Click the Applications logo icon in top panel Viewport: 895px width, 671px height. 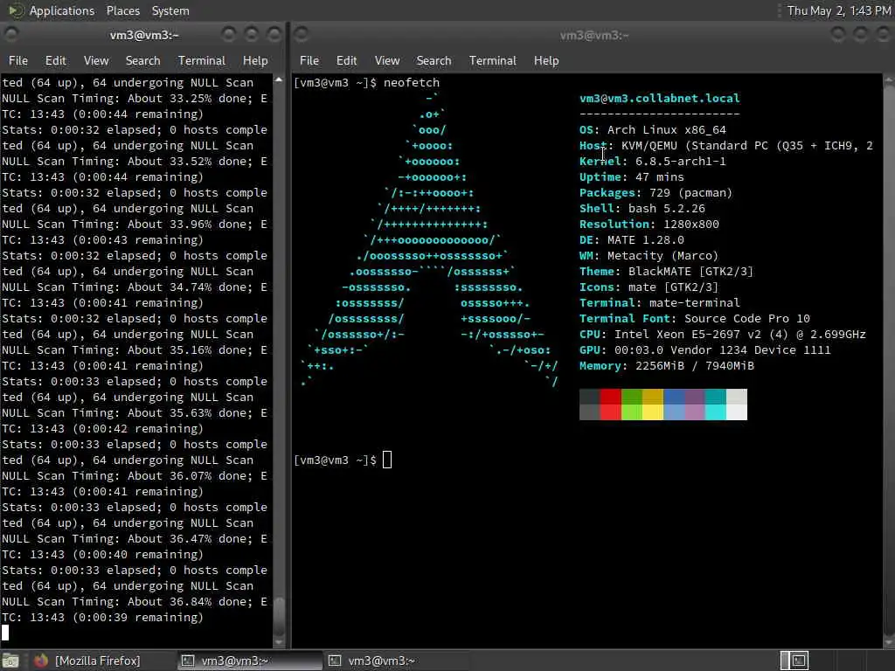[16, 10]
